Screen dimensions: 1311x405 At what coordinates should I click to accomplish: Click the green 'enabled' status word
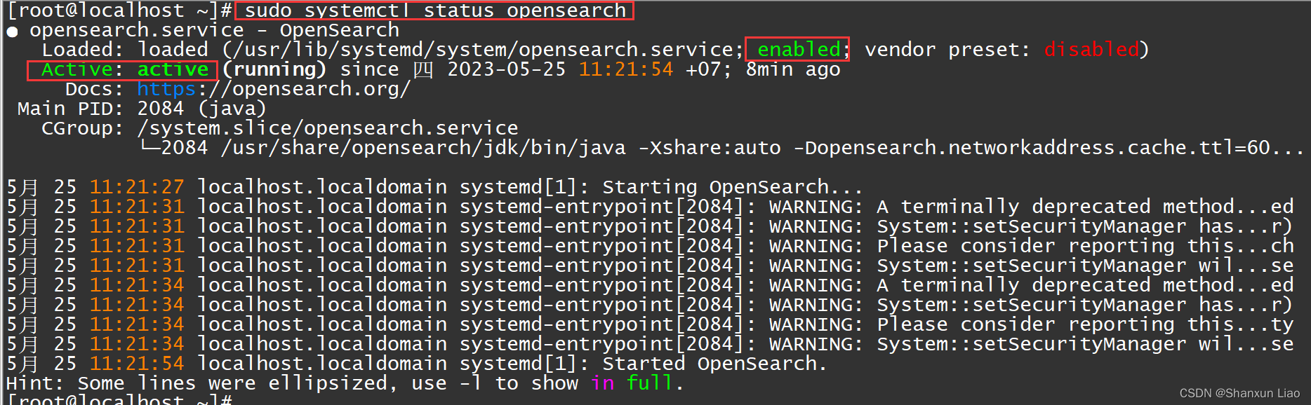click(799, 50)
